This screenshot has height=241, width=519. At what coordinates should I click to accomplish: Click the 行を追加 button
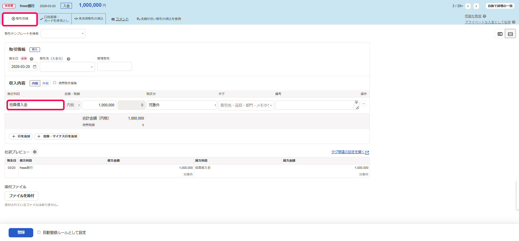[21, 136]
